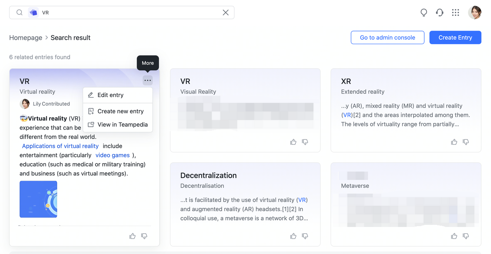491x254 pixels.
Task: Clear the search field with X
Action: click(x=226, y=13)
